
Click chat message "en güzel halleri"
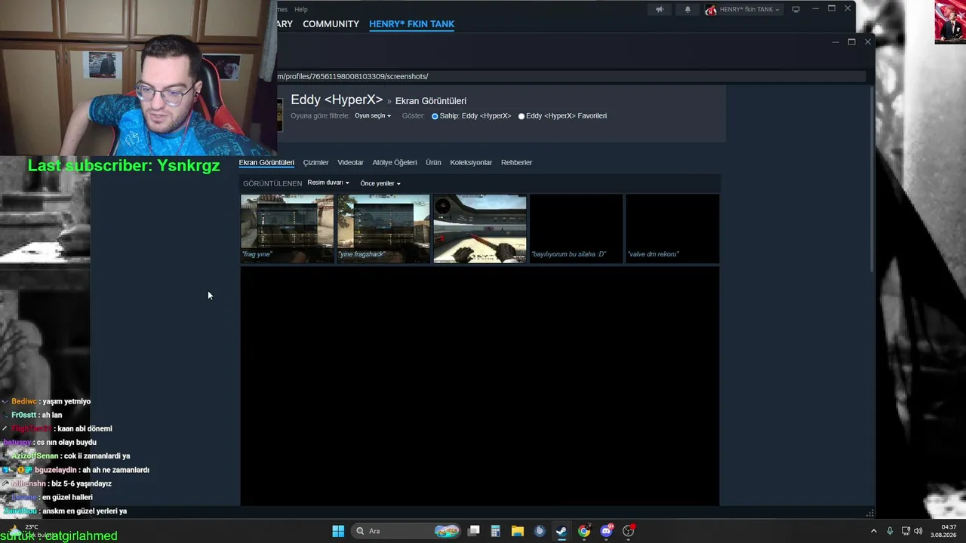pyautogui.click(x=67, y=498)
